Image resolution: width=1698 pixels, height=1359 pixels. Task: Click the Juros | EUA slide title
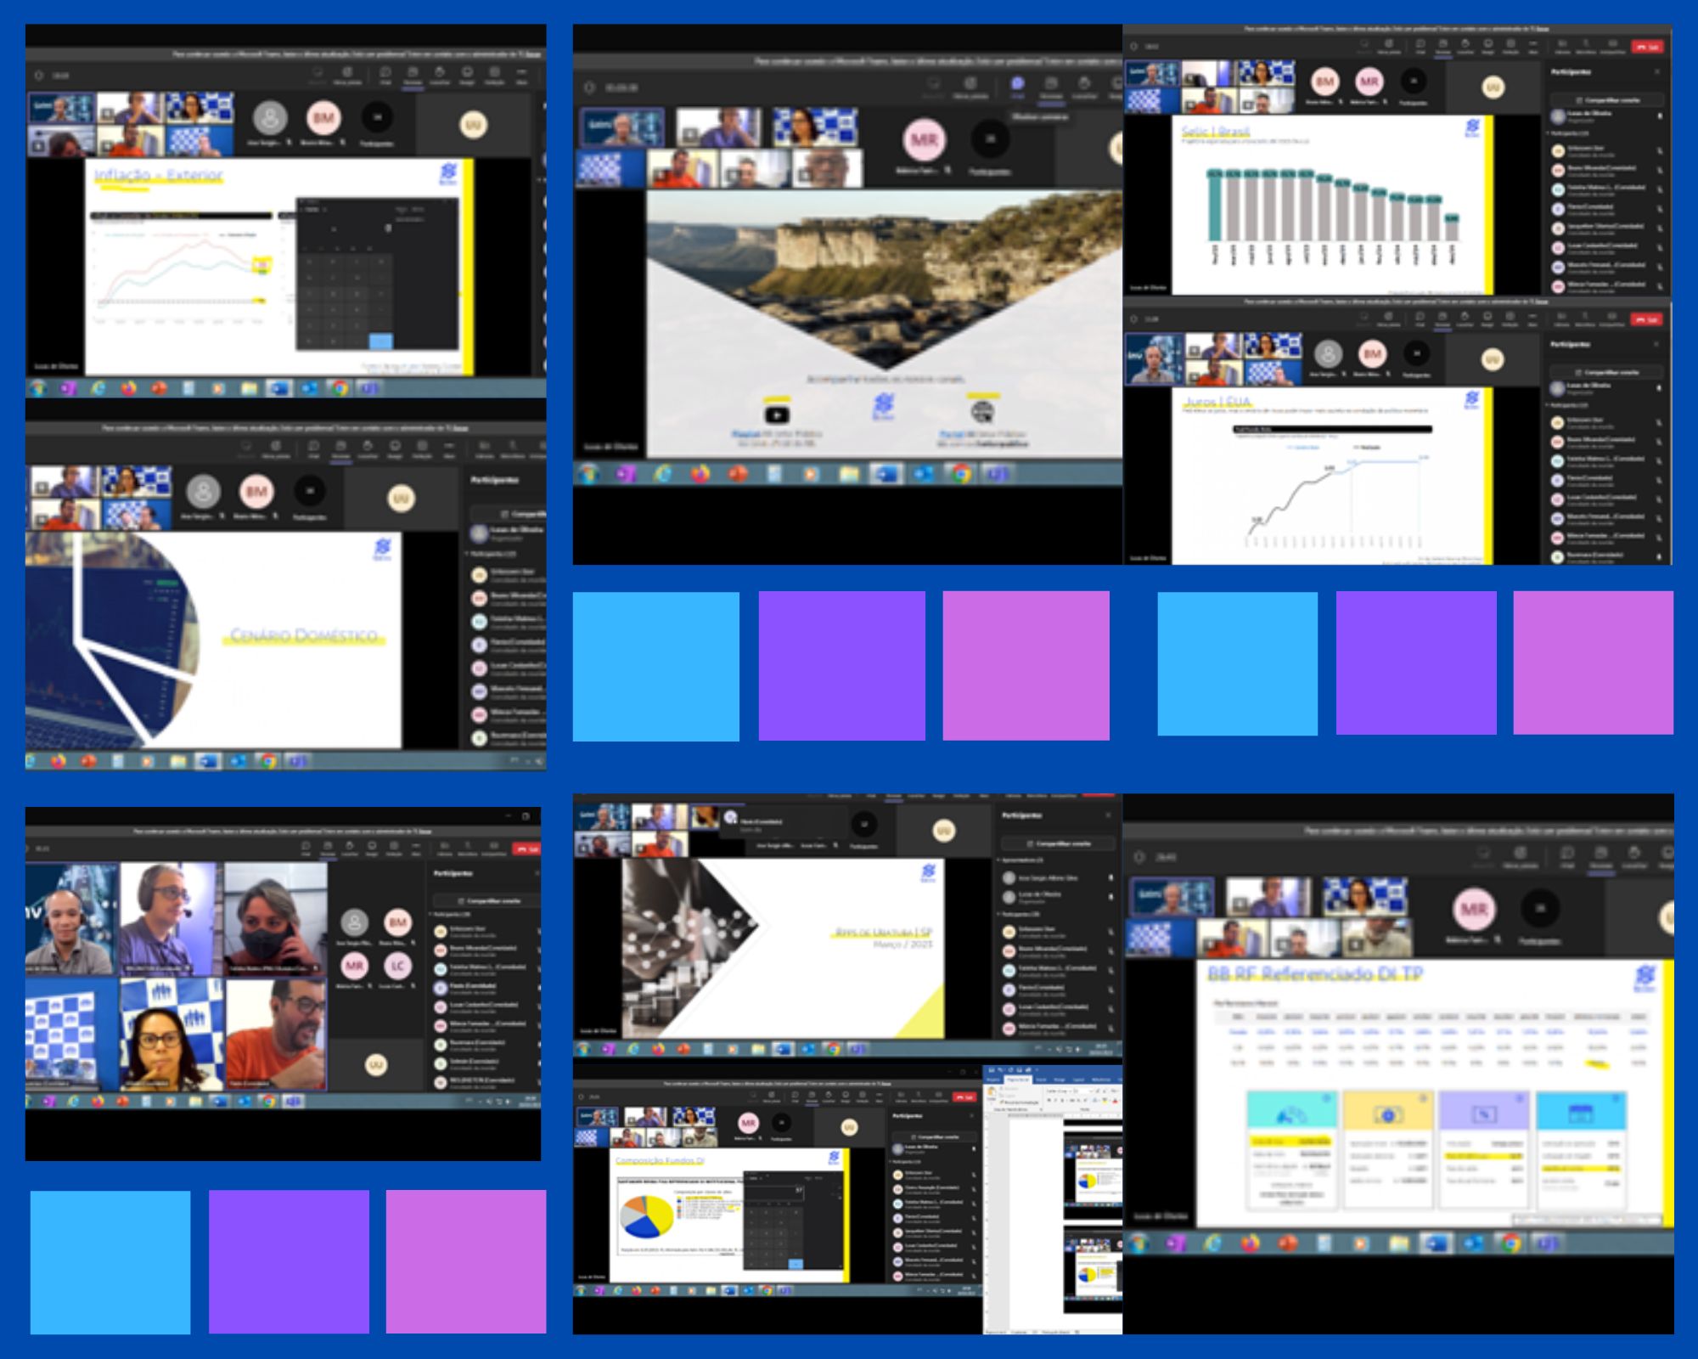tap(1217, 402)
